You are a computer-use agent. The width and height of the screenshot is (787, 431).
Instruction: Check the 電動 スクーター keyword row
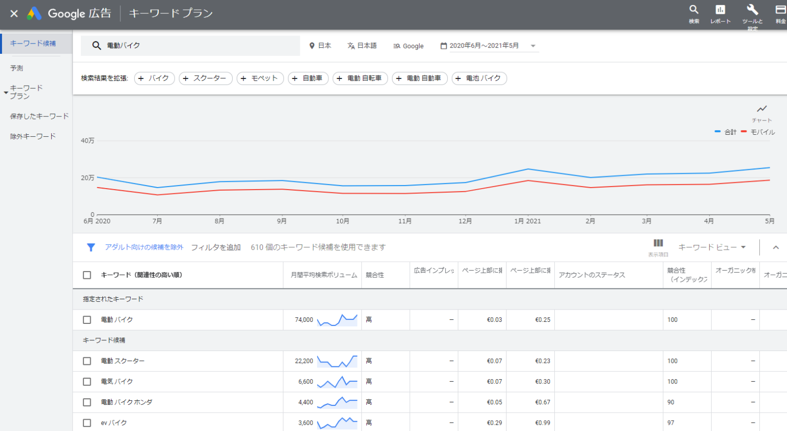point(87,361)
